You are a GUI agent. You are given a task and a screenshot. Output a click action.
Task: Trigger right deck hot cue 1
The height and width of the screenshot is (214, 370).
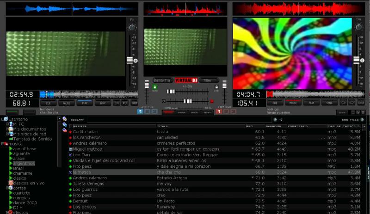click(219, 111)
